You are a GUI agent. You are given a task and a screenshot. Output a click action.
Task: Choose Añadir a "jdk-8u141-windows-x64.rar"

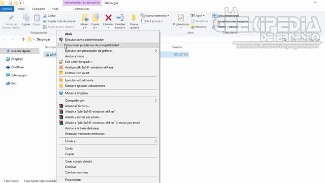click(108, 112)
